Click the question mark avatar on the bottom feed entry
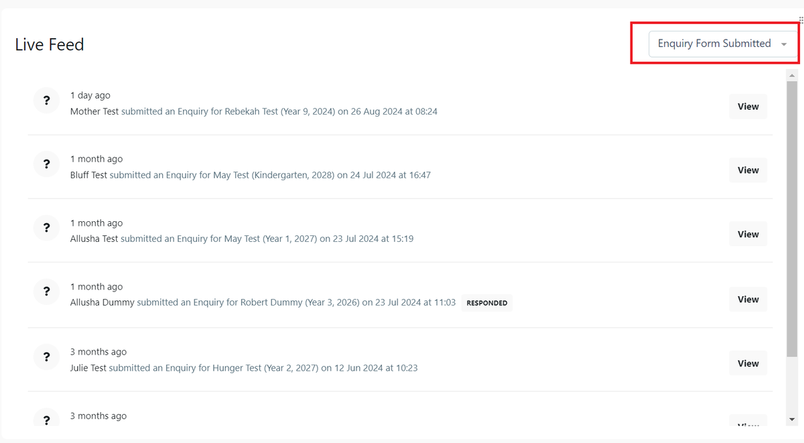Viewport: 804px width, 443px height. 46,419
